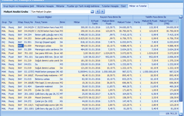Go to previous cost group arrow
184x116 pixels.
pyautogui.click(x=98, y=11)
